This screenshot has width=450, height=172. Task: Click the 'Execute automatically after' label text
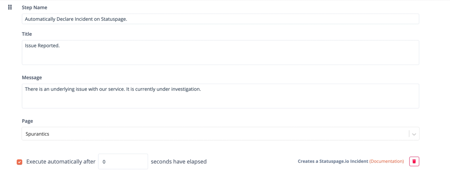pos(61,162)
